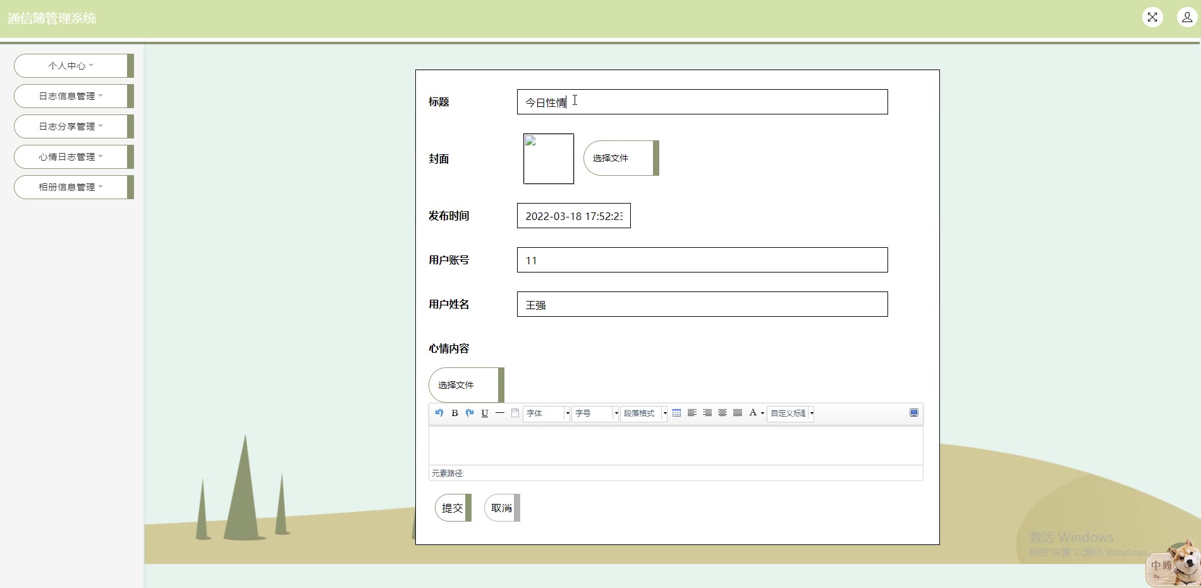This screenshot has height=588, width=1201.
Task: Toggle bold formatting in the editor
Action: tap(454, 413)
